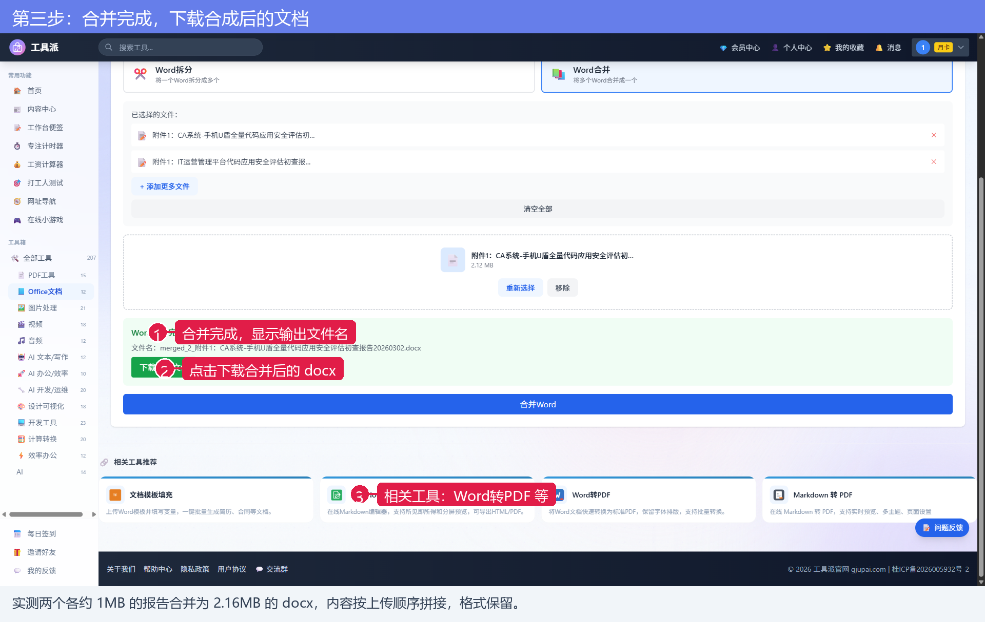Open 我的收藏 star link

(844, 48)
